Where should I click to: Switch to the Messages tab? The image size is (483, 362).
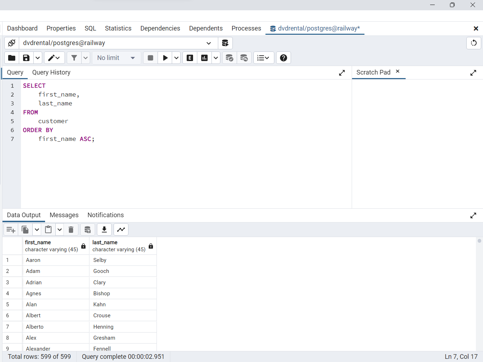pyautogui.click(x=64, y=215)
